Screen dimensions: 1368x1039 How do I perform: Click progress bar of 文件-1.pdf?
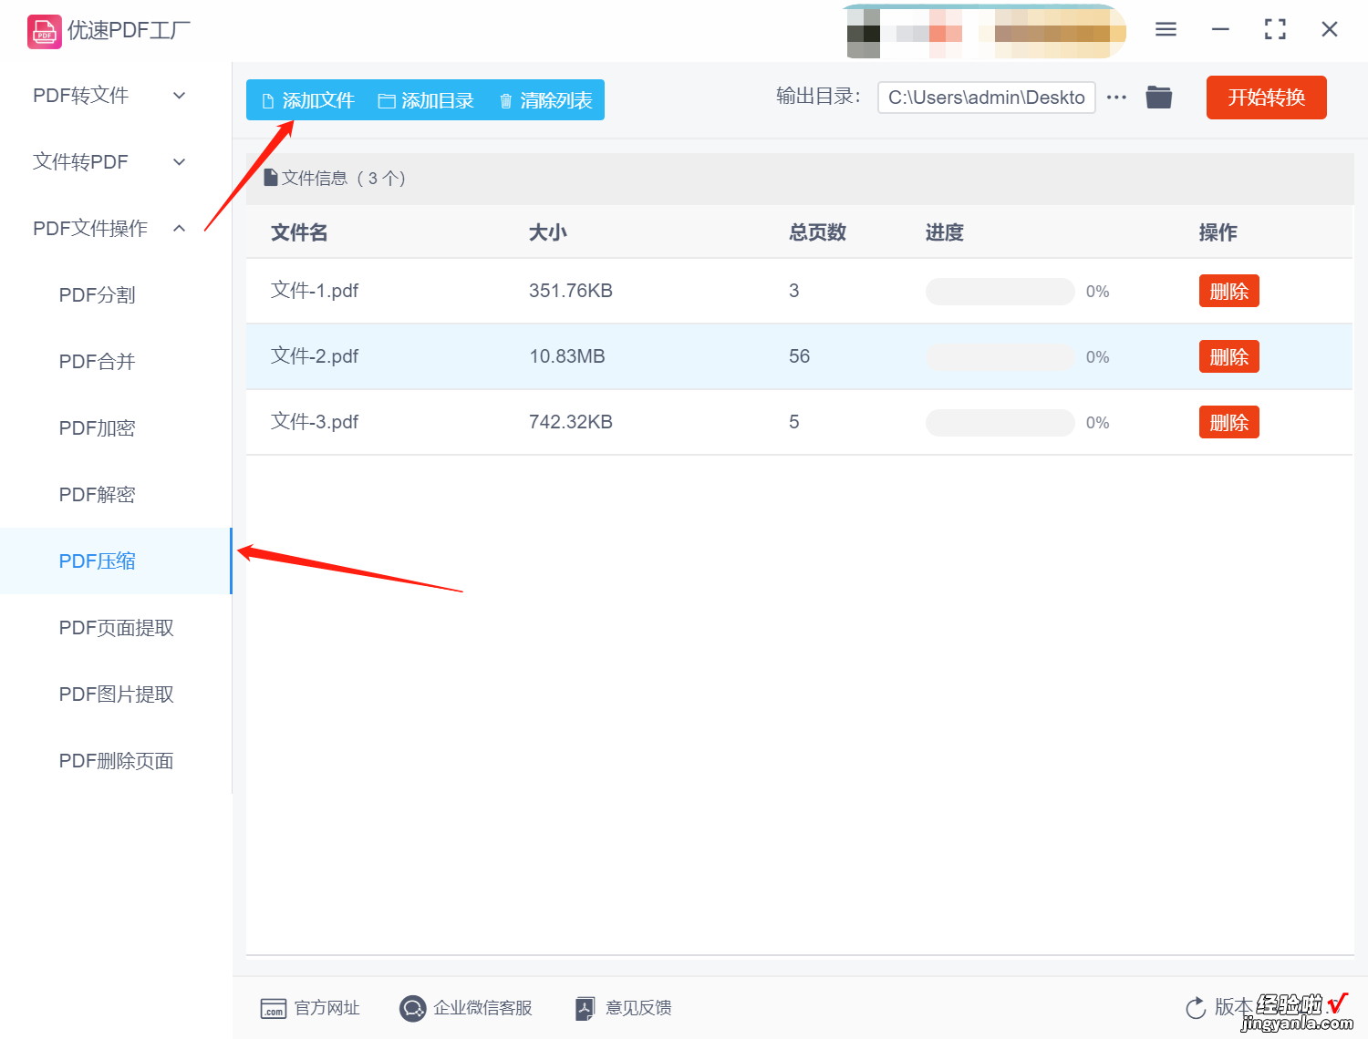[1000, 292]
